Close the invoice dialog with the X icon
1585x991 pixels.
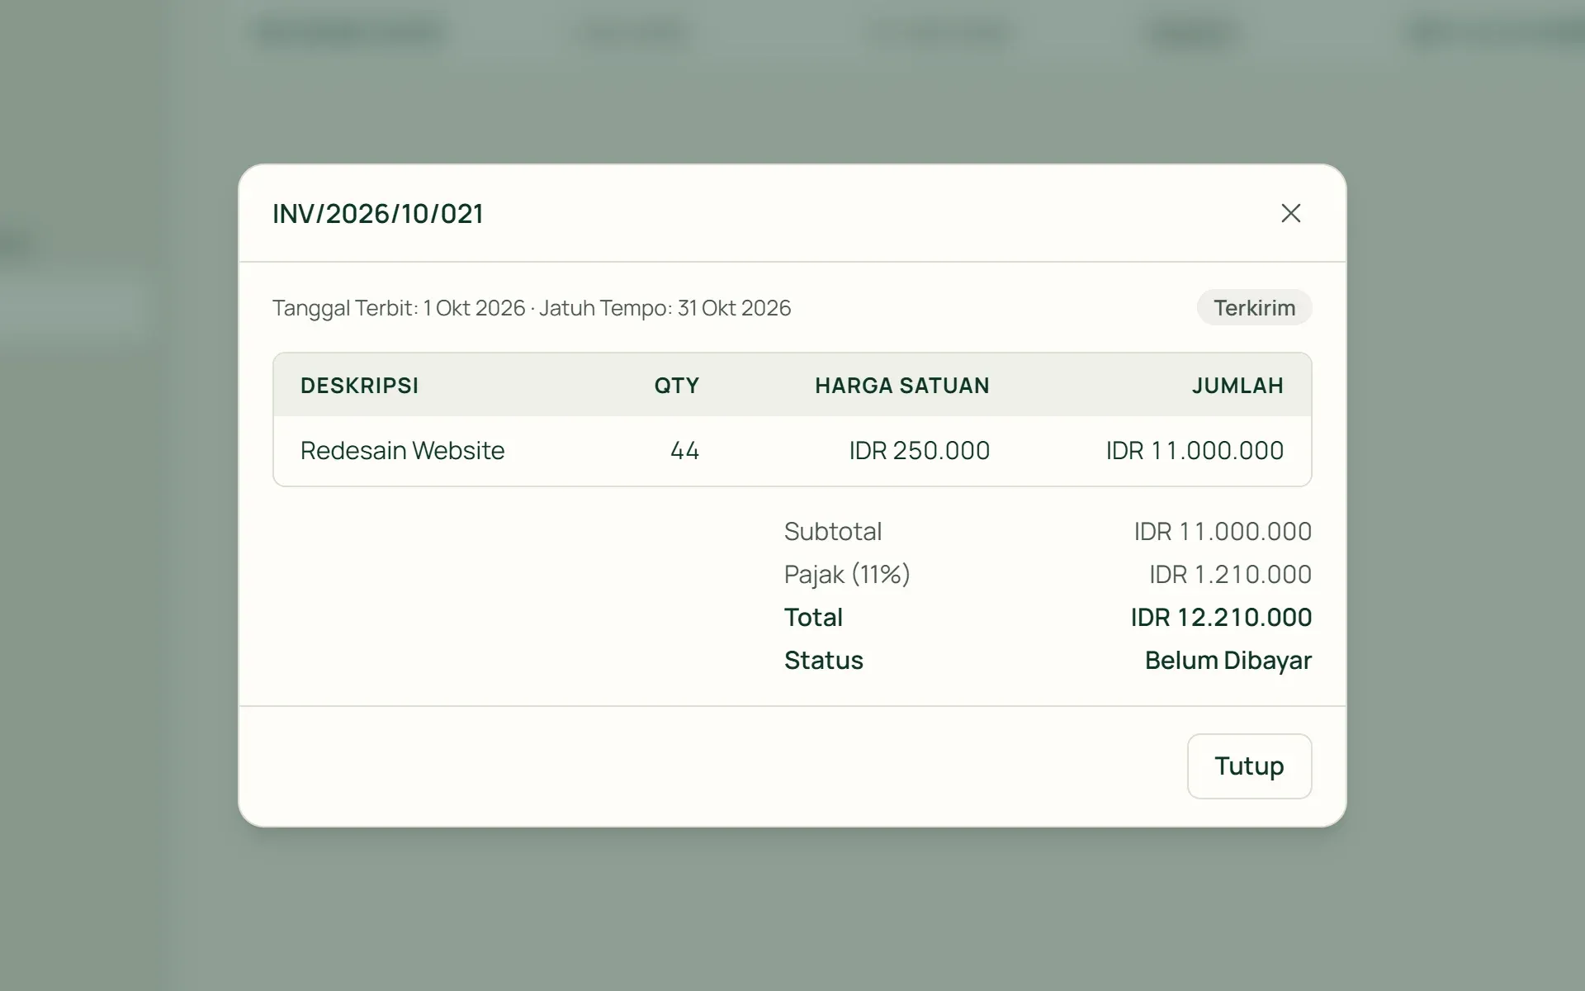[x=1290, y=213]
